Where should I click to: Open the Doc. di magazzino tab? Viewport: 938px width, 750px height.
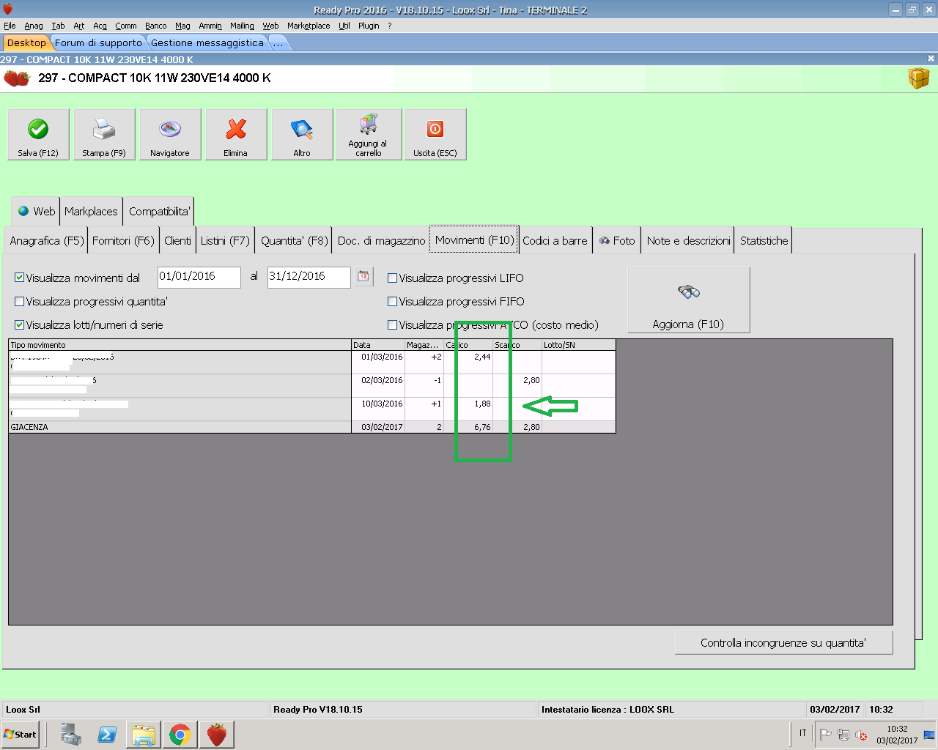coord(381,240)
